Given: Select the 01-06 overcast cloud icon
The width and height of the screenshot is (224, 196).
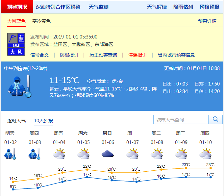Looking at the screenshot, I should tap(107, 154).
